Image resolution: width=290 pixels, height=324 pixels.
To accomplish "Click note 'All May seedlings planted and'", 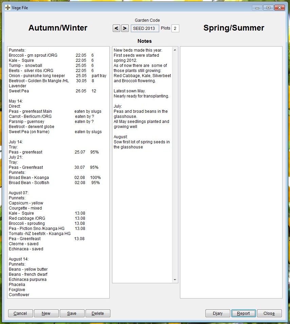I will click(x=142, y=122).
